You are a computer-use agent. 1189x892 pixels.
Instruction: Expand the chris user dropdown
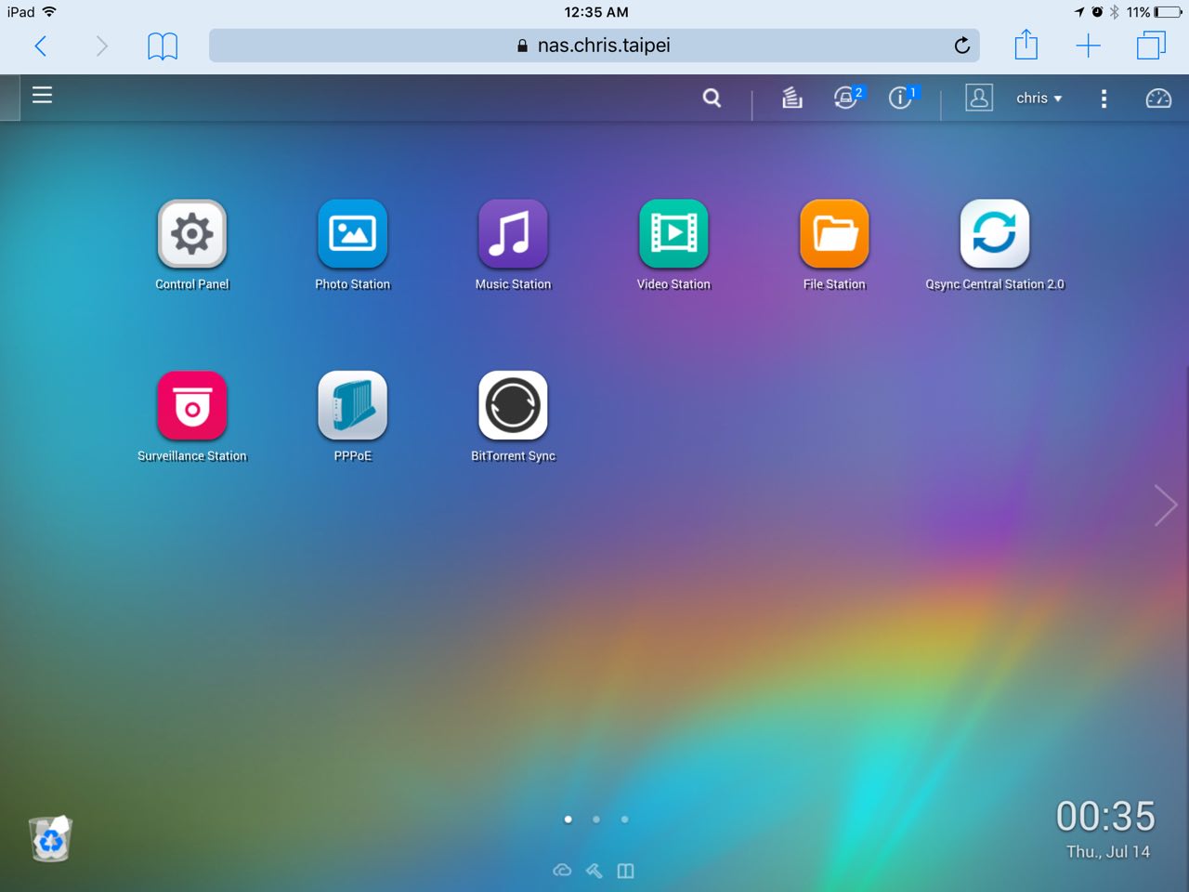coord(1038,98)
